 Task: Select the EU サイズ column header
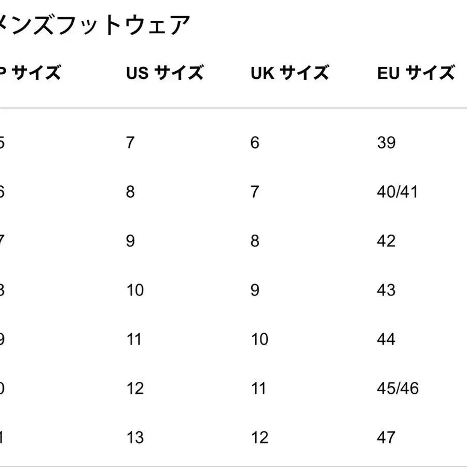[x=416, y=73]
